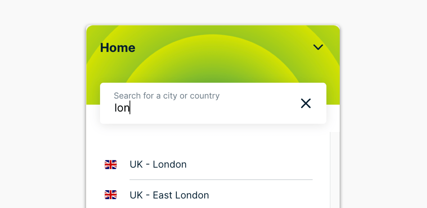Click the word 'London' in the first result
Screen dimensions: 427x208
(170, 164)
